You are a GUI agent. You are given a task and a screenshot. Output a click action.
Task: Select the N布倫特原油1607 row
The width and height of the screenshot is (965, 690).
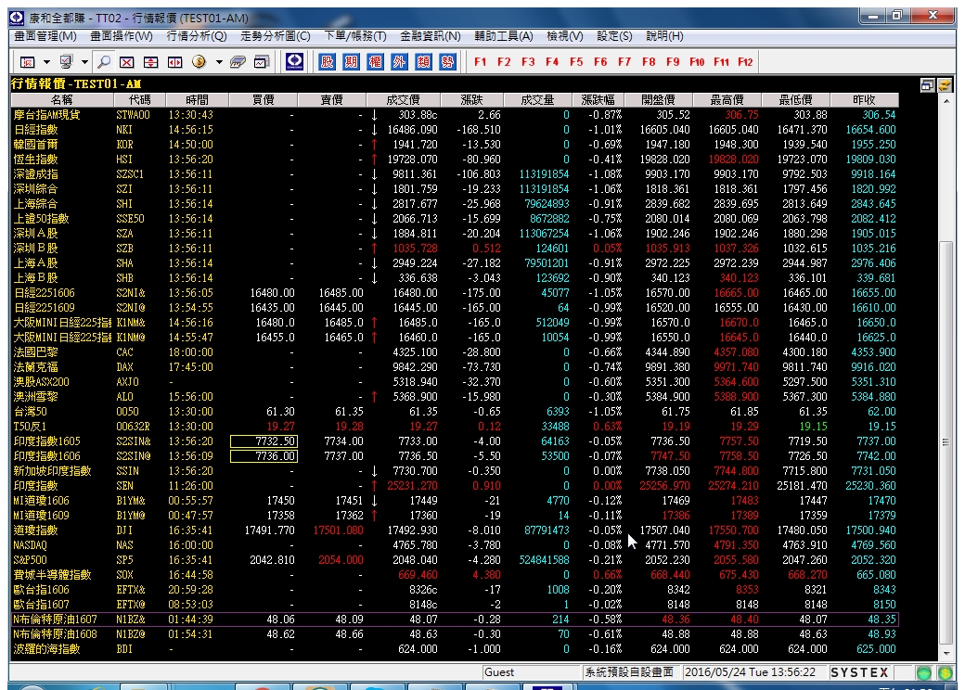pyautogui.click(x=455, y=620)
